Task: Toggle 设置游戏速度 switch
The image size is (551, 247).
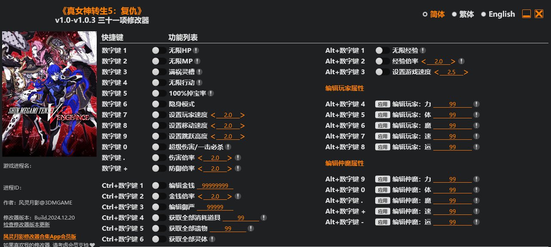Action: point(383,72)
